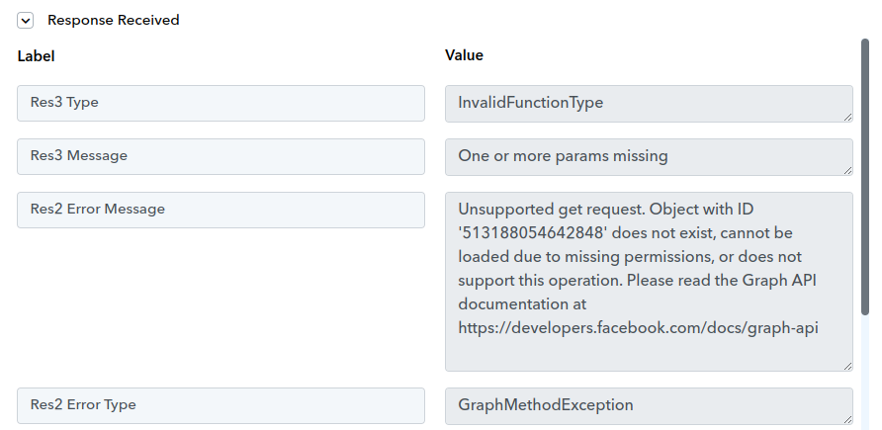Click the developers.facebook.com docs URL text
Image resolution: width=882 pixels, height=430 pixels.
pos(638,328)
